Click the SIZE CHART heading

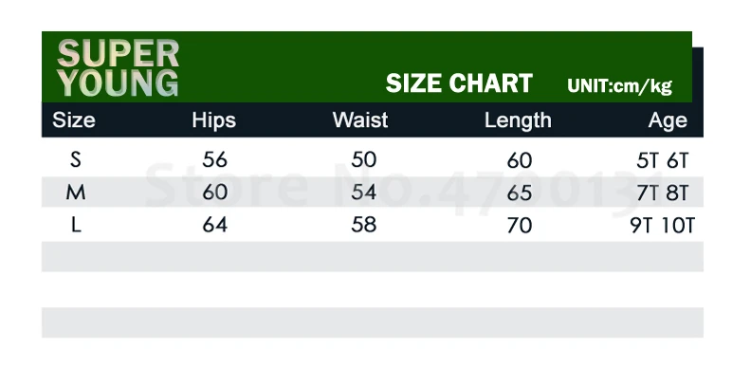click(x=459, y=83)
